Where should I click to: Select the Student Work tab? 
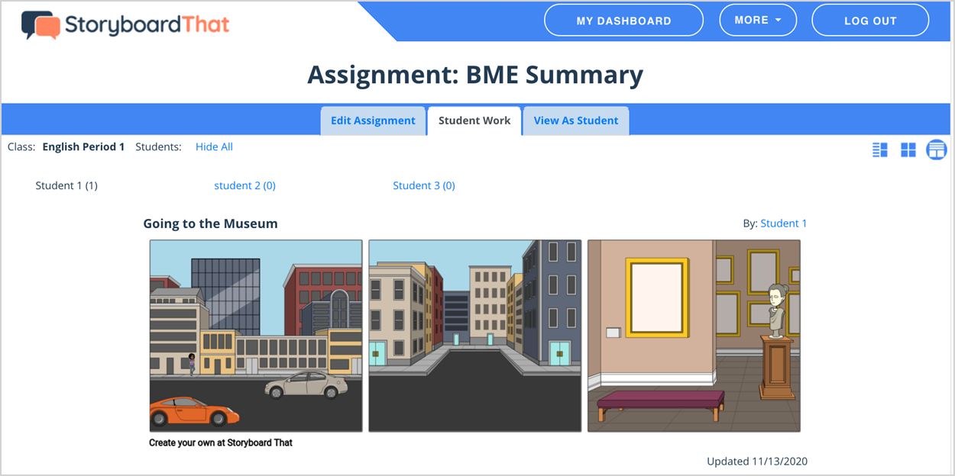pyautogui.click(x=474, y=121)
